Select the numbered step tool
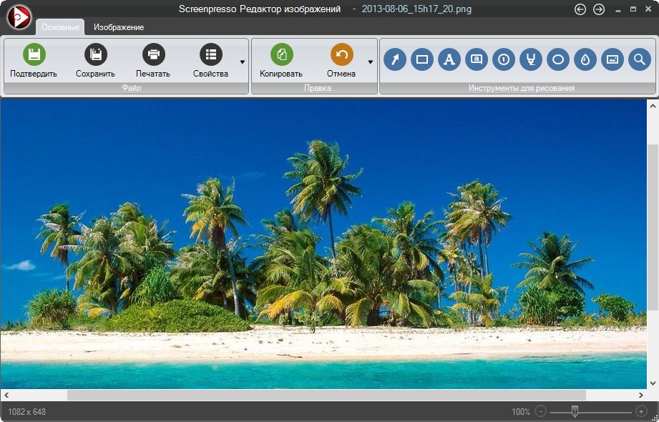 point(504,59)
